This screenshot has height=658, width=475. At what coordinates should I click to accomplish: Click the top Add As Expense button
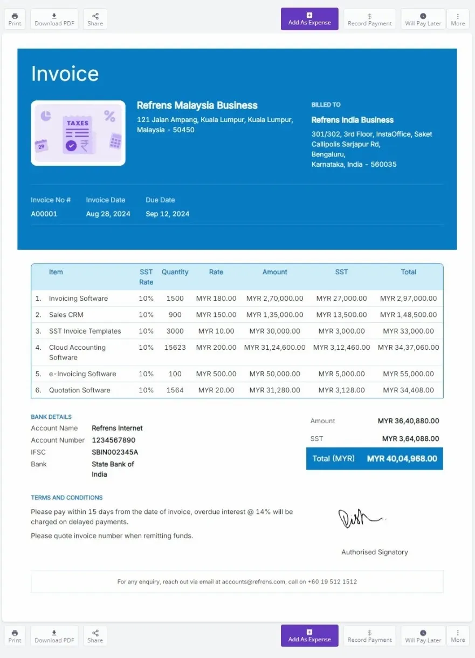[309, 19]
